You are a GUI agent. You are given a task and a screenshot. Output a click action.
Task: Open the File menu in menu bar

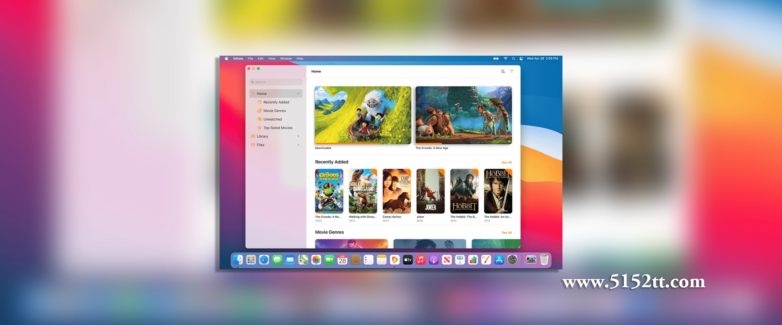pos(250,58)
